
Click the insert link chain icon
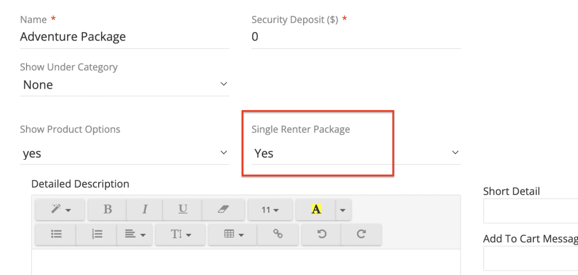click(x=278, y=234)
